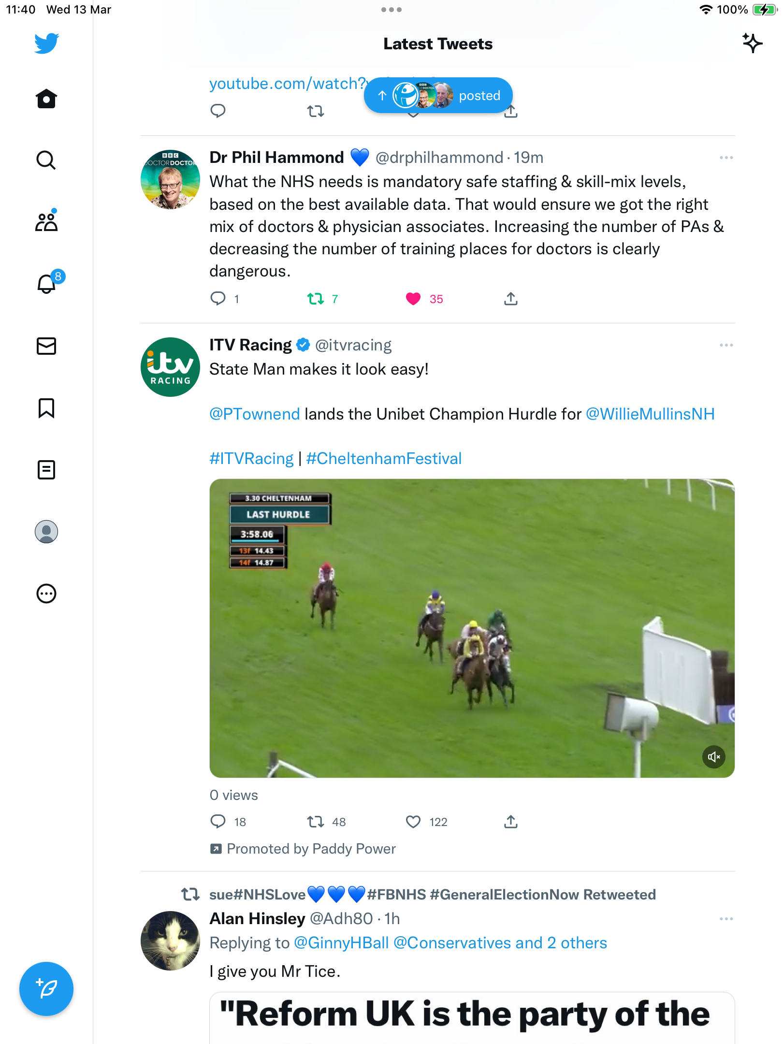The width and height of the screenshot is (783, 1044).
Task: Open Communities people icon
Action: click(x=46, y=222)
